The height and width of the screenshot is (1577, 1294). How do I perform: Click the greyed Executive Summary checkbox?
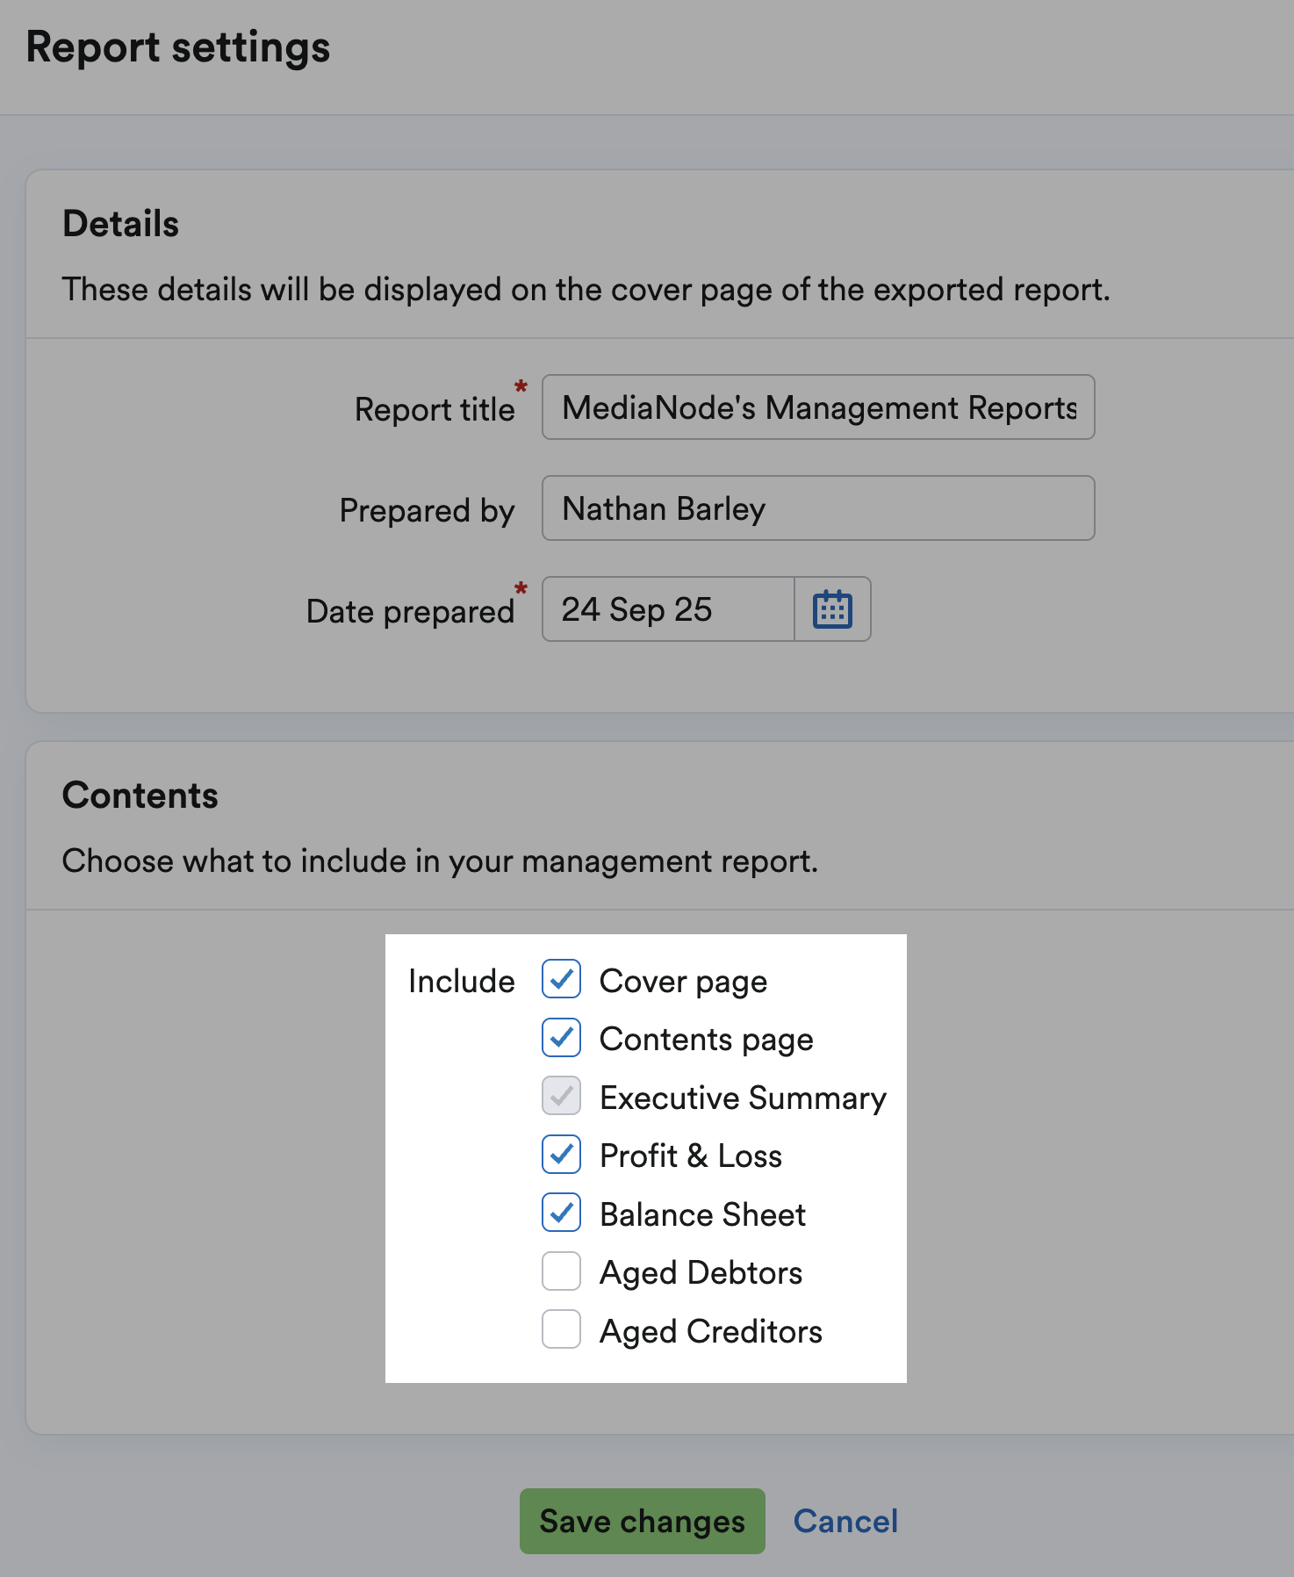(561, 1096)
